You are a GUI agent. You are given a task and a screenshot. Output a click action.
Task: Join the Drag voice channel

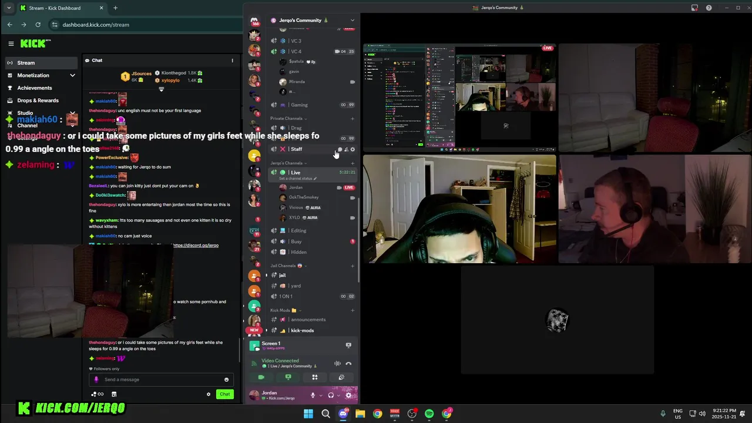point(313,128)
